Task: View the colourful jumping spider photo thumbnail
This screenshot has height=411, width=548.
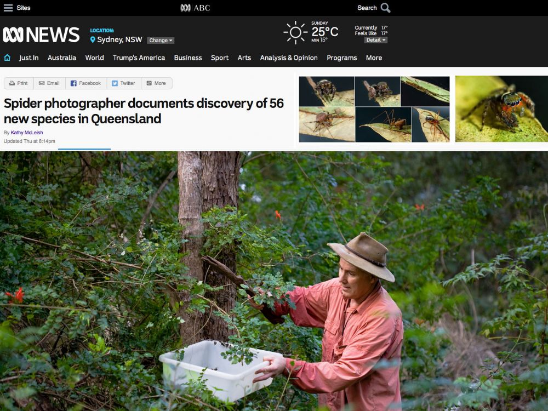Action: 501,109
